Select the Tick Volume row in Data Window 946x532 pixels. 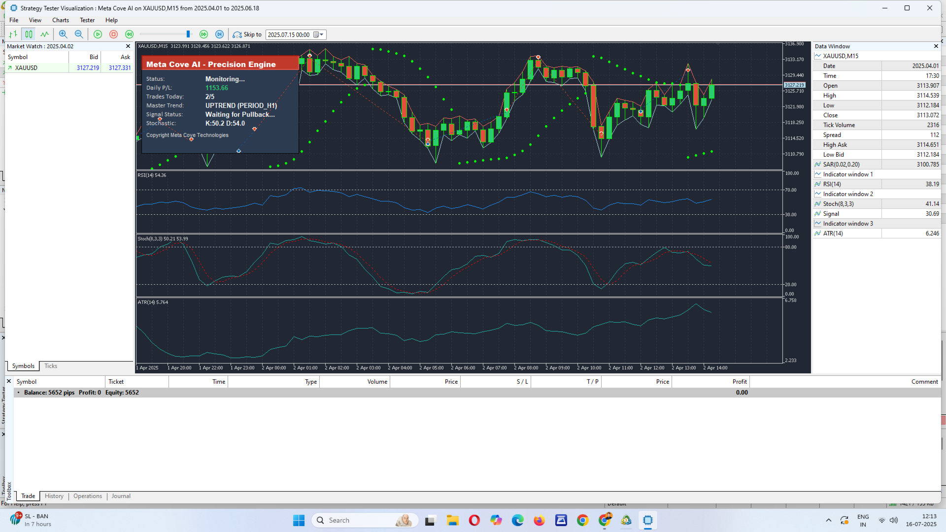tap(877, 125)
